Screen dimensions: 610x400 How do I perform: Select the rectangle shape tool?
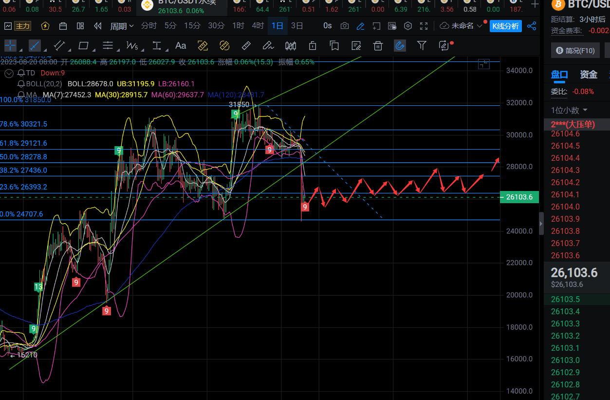[x=84, y=46]
